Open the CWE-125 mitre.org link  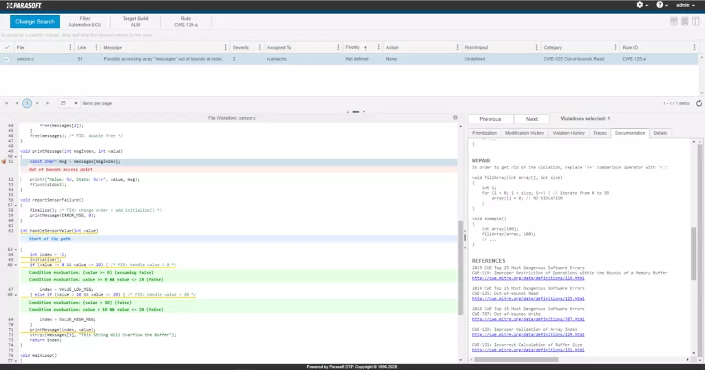point(528,298)
